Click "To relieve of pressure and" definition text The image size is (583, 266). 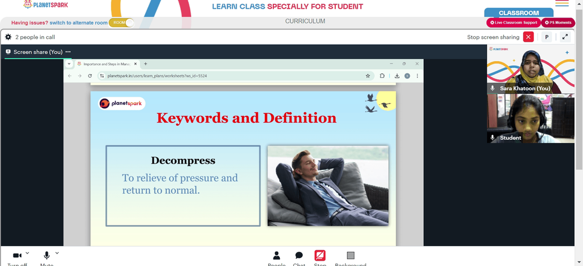click(x=180, y=178)
